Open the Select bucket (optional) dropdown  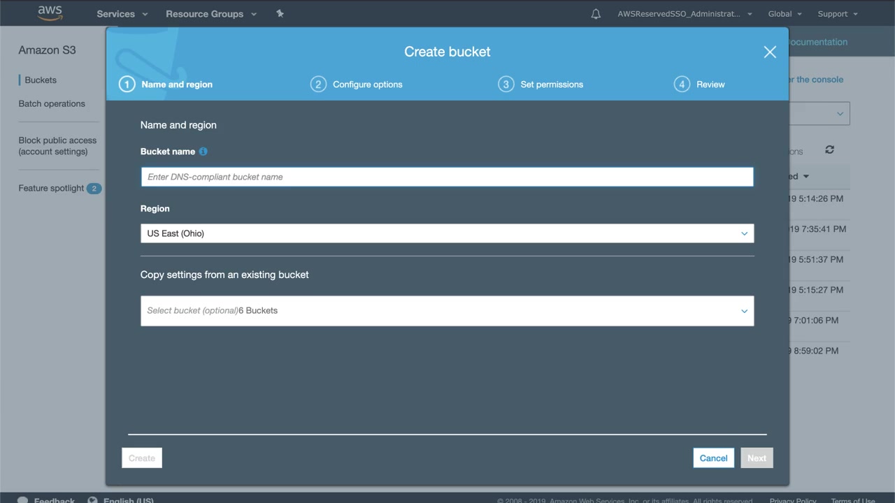click(x=447, y=311)
